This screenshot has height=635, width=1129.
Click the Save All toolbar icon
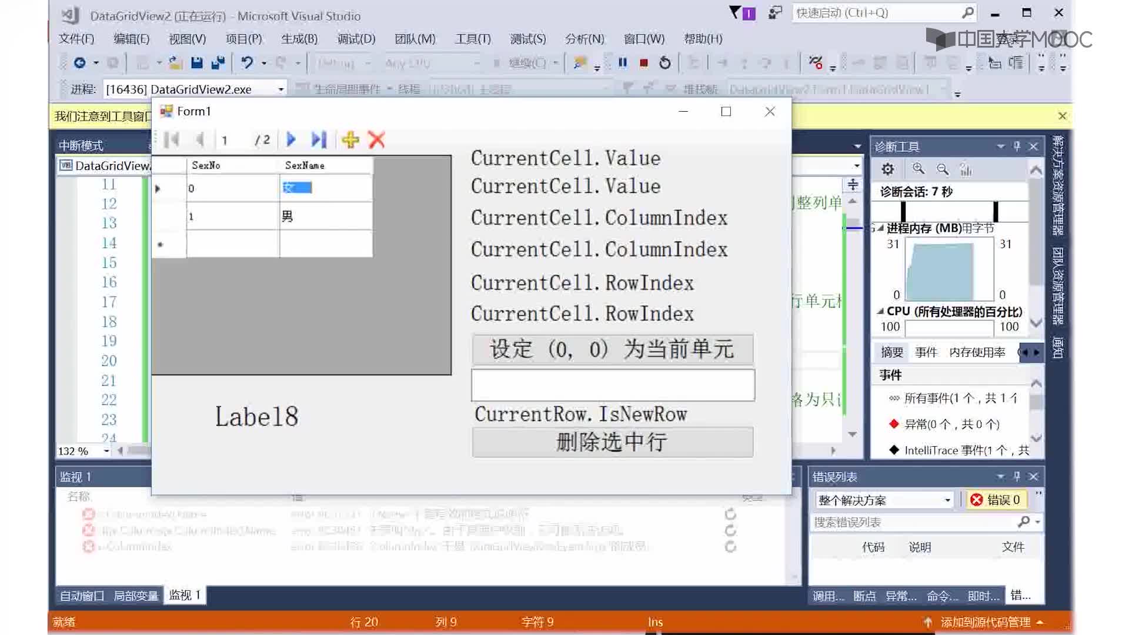[x=218, y=62]
